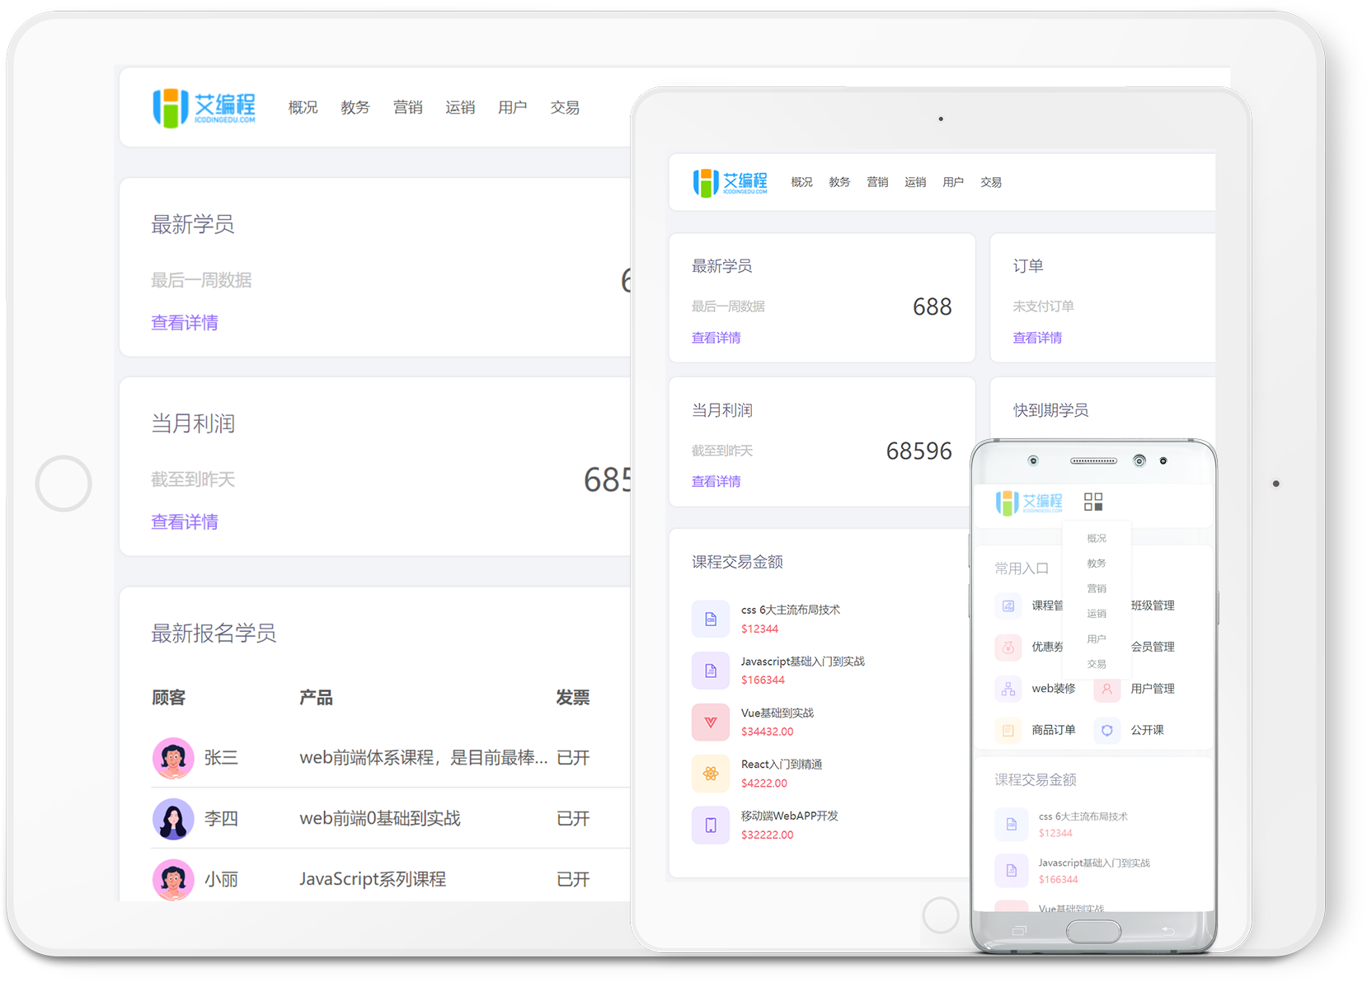Click 查看详情 under 当月利润 on large tablet

click(185, 522)
